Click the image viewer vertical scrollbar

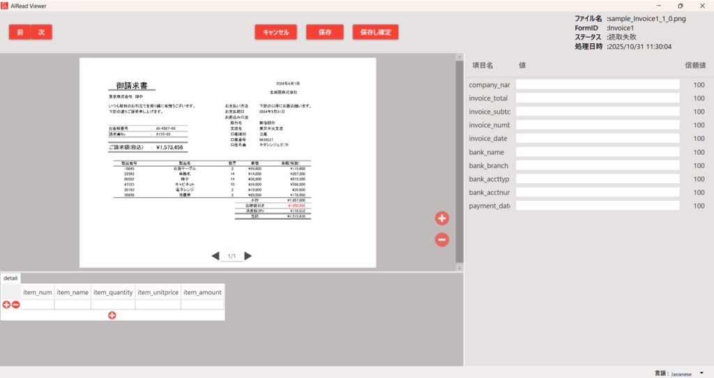click(x=459, y=160)
